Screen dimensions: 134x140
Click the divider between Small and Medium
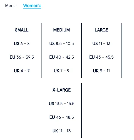(x=42, y=50)
